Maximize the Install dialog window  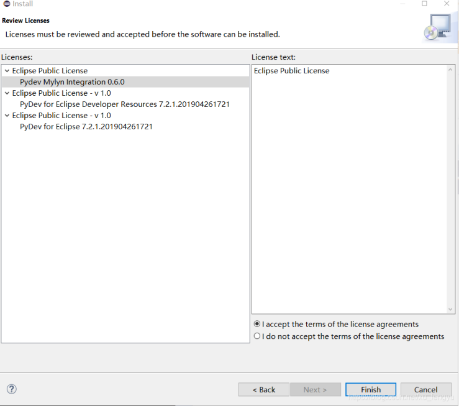click(424, 4)
